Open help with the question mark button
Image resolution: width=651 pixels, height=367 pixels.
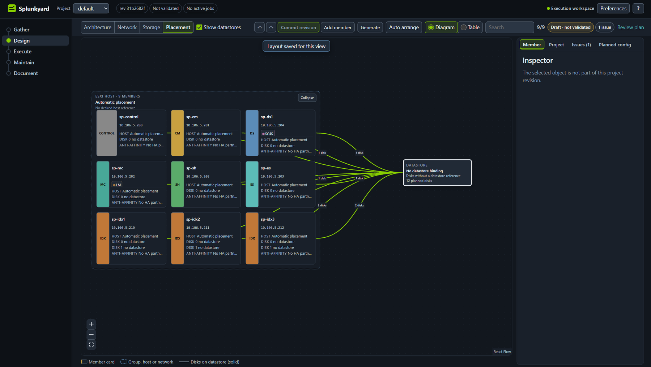pyautogui.click(x=638, y=8)
